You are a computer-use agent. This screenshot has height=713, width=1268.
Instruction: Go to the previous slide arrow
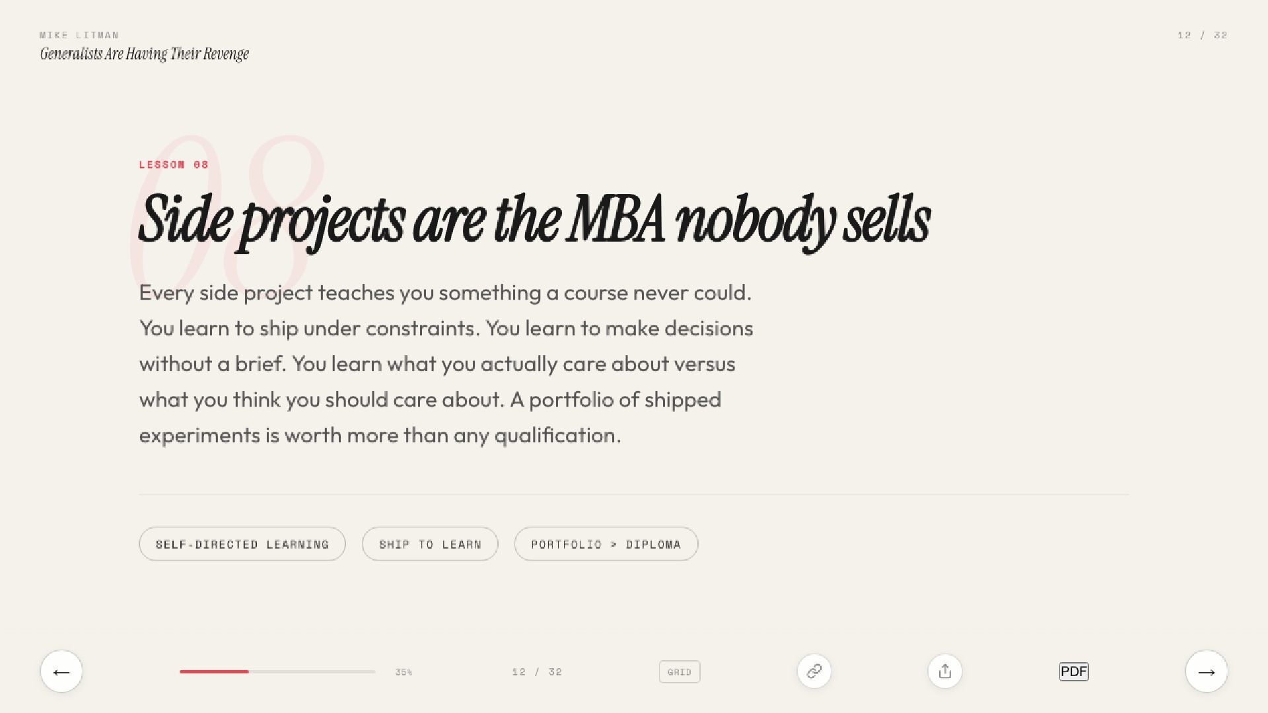[x=61, y=671]
